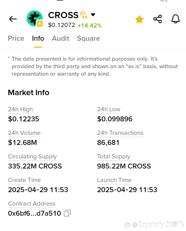Tap the 24h Volume label

click(x=24, y=133)
